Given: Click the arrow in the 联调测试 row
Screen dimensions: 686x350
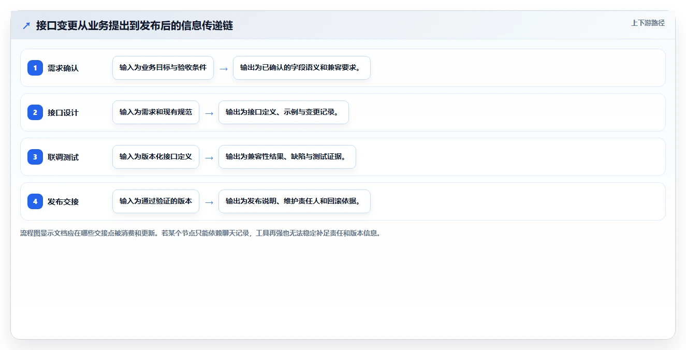Looking at the screenshot, I should (x=209, y=157).
